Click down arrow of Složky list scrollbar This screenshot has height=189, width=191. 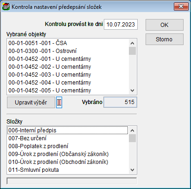[x=132, y=170]
